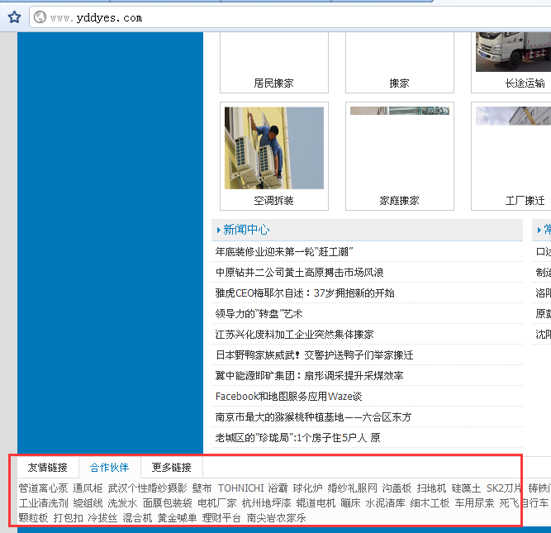Switch to the 友情链接 tab

[48, 467]
